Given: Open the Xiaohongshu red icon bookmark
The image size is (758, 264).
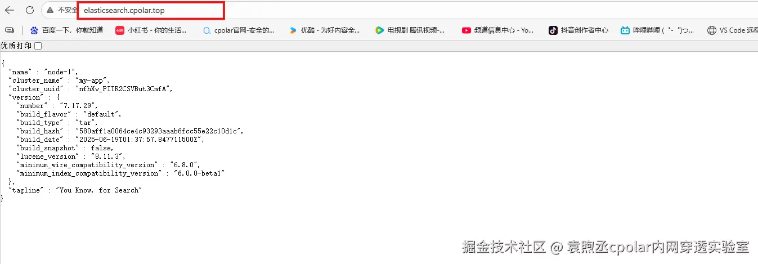Looking at the screenshot, I should 119,30.
